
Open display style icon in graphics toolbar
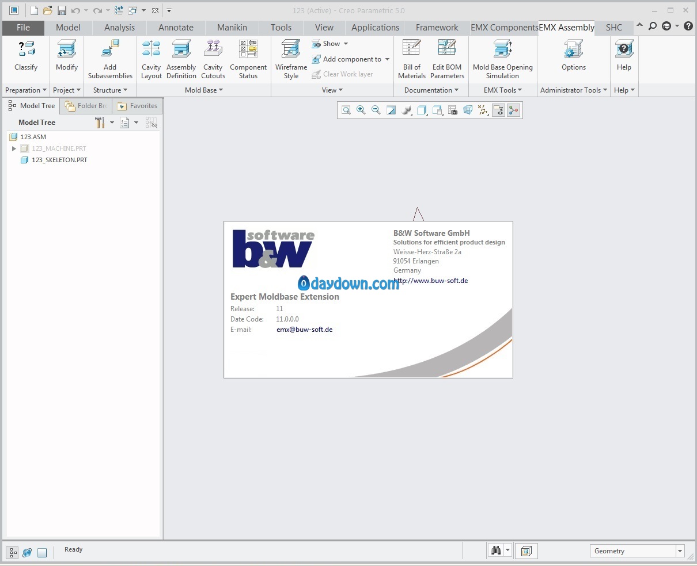[x=422, y=110]
